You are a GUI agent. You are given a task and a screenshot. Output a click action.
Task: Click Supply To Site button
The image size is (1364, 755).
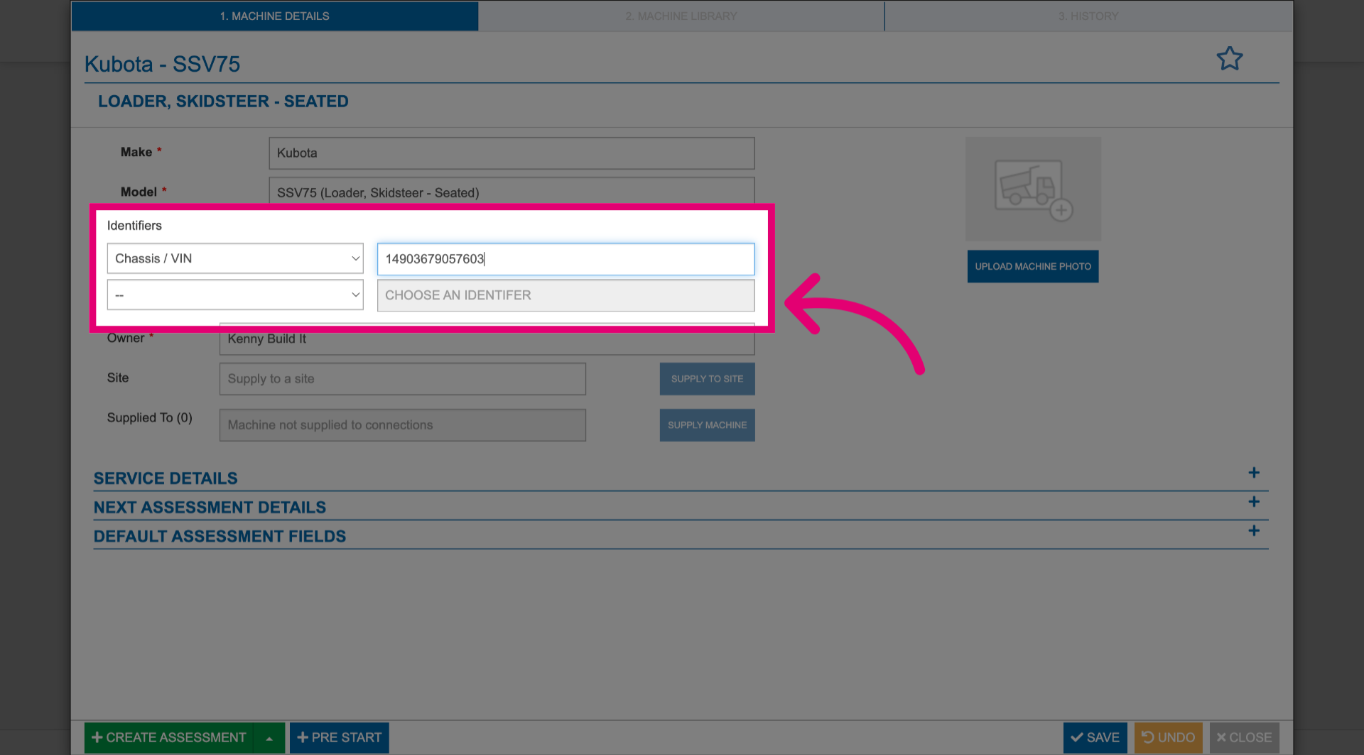click(708, 379)
